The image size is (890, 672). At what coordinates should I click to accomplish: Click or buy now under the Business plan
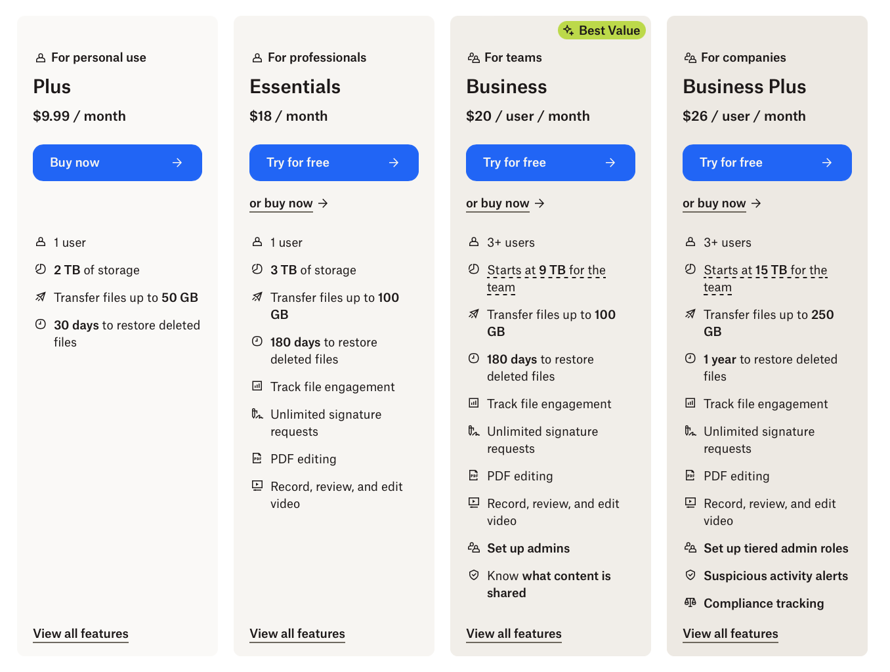click(498, 203)
